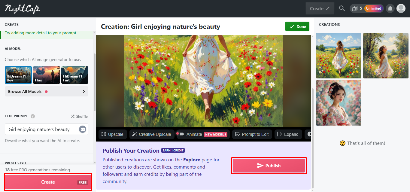
Task: Open the notifications bell
Action: [390, 8]
